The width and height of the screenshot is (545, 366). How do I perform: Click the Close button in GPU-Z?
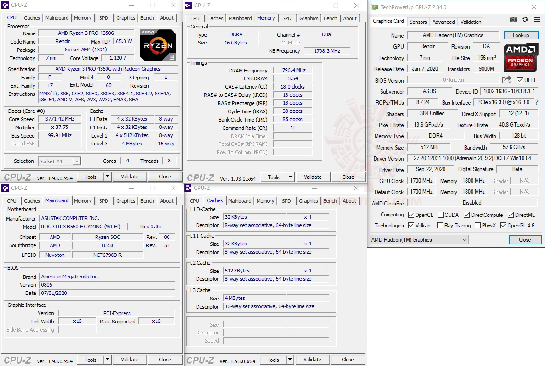525,239
